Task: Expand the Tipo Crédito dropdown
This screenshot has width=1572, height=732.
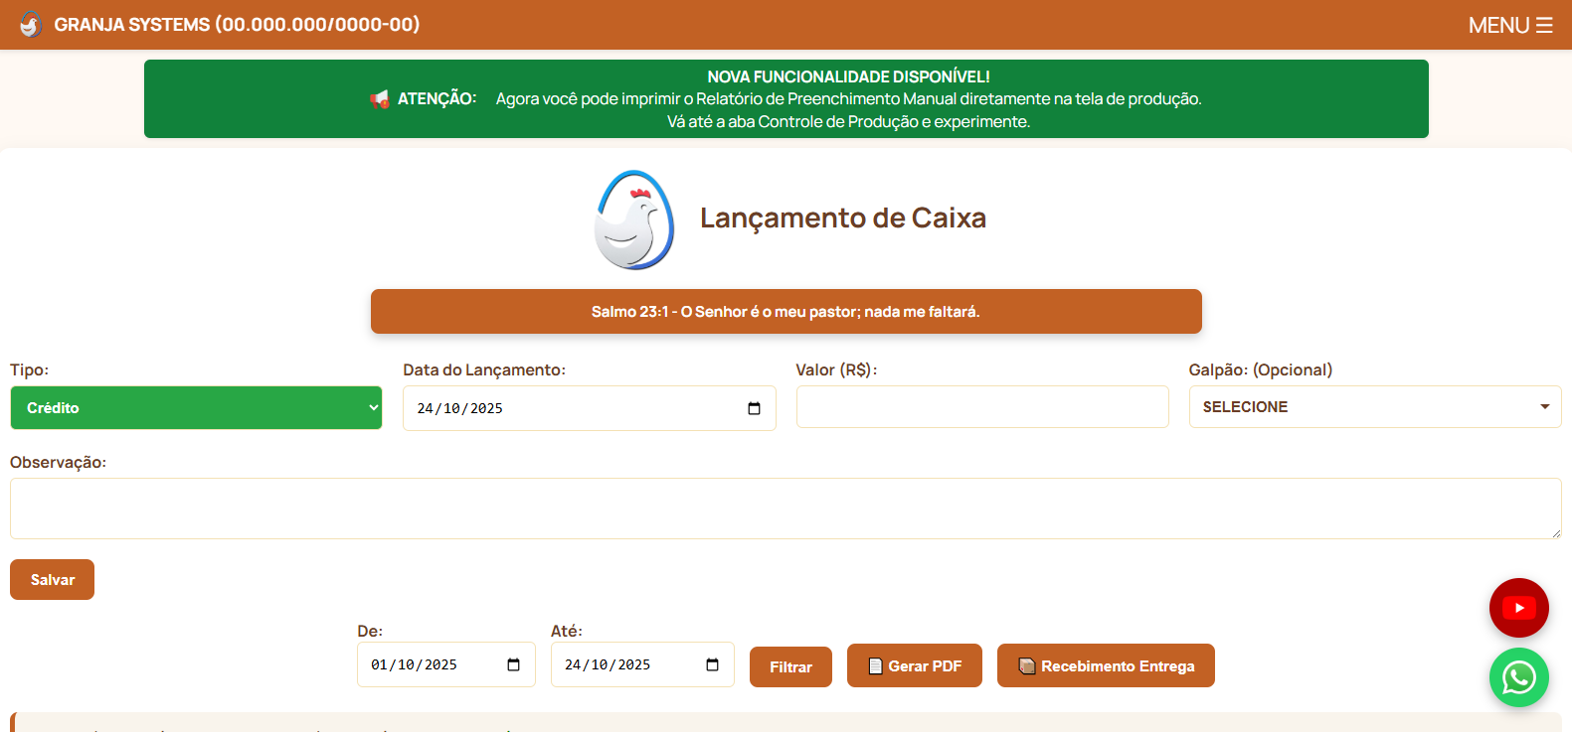Action: pyautogui.click(x=196, y=408)
